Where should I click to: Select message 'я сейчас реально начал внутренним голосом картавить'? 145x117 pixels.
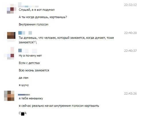pyautogui.click(x=59, y=106)
